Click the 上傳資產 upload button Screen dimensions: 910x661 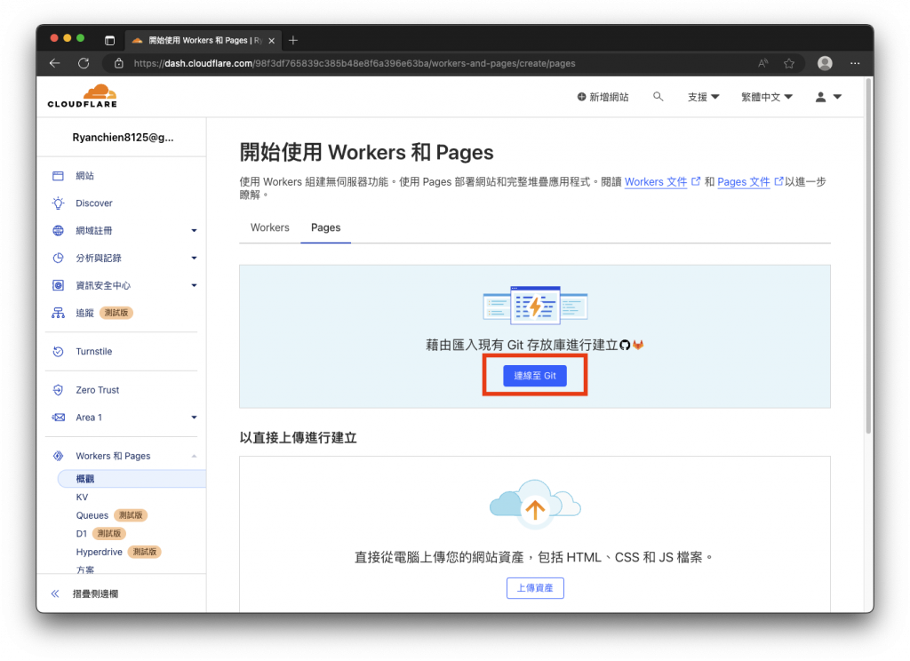pos(534,588)
